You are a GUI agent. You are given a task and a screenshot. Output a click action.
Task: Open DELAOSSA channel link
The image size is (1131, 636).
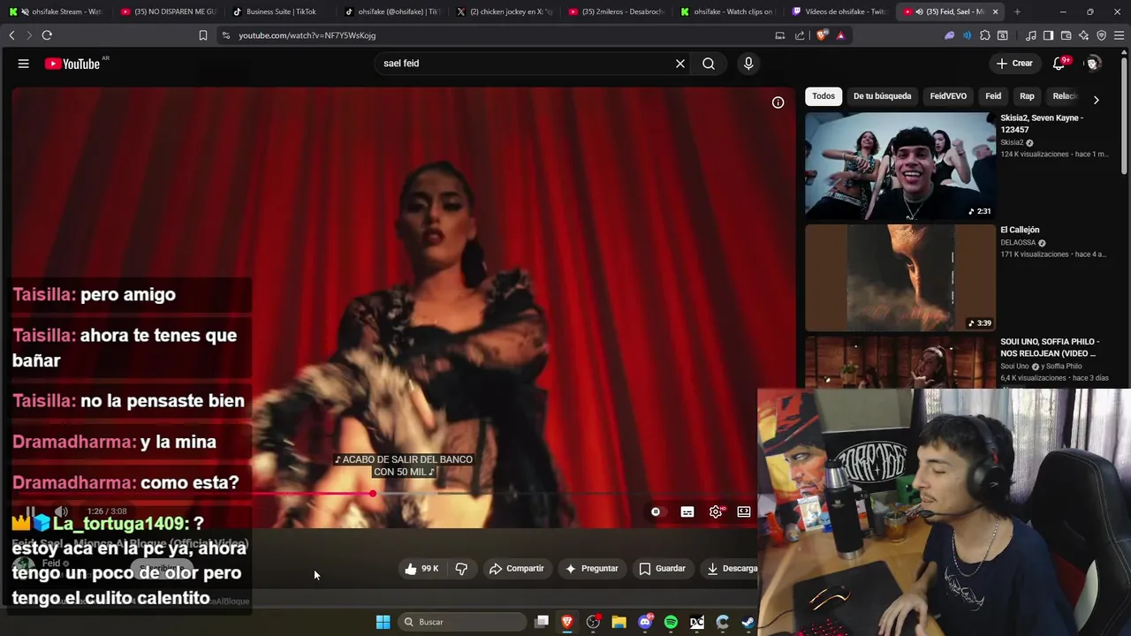point(1018,243)
